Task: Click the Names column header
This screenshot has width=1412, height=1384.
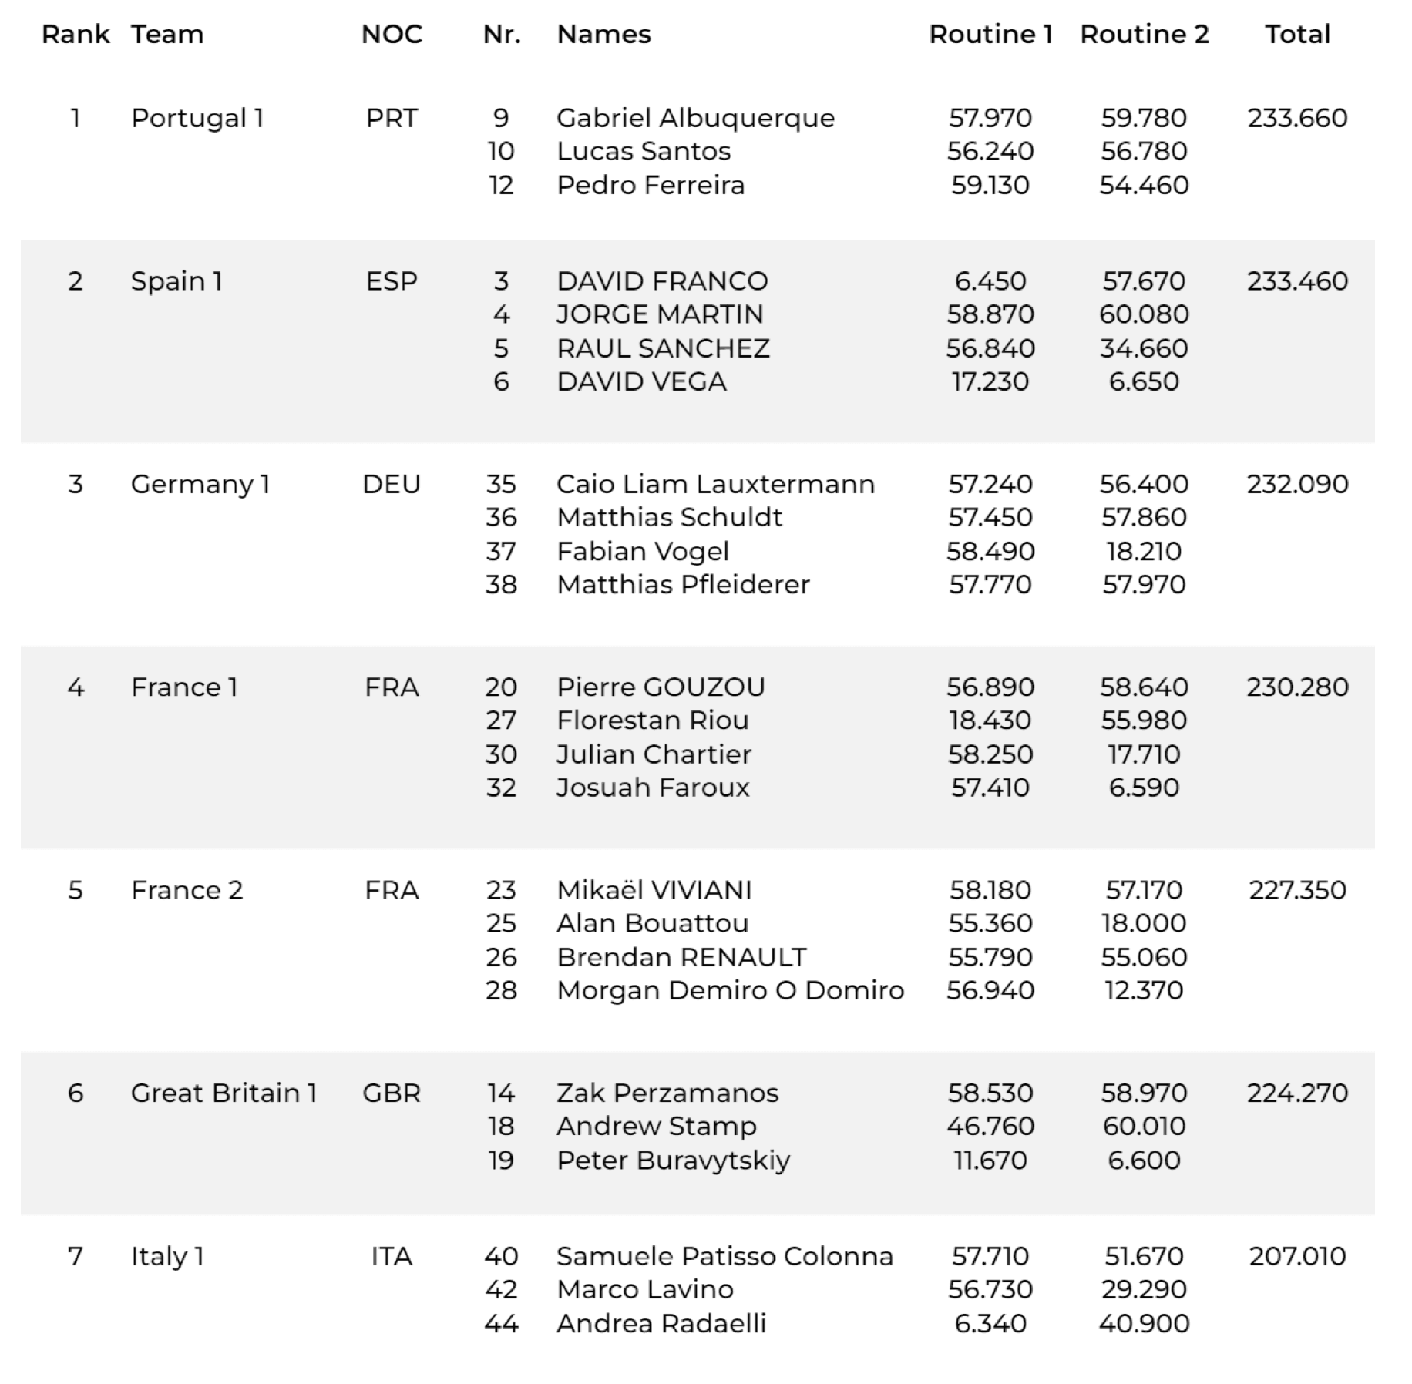Action: [603, 35]
